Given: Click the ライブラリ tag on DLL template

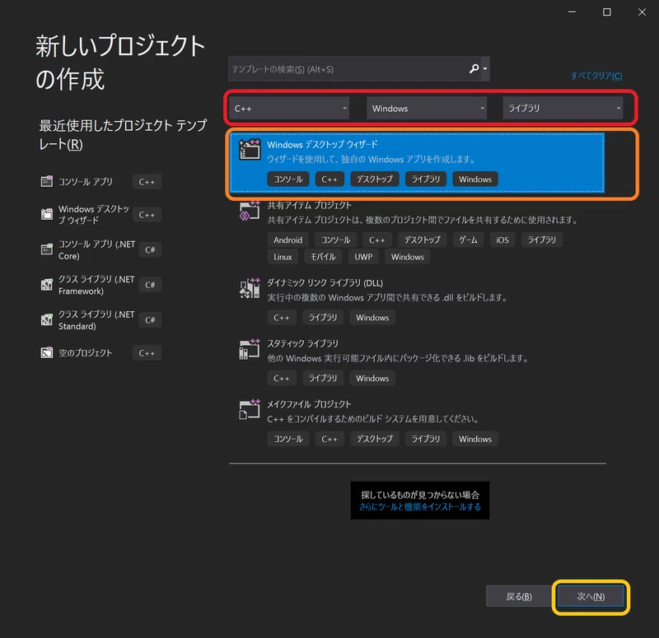Looking at the screenshot, I should pyautogui.click(x=323, y=318).
